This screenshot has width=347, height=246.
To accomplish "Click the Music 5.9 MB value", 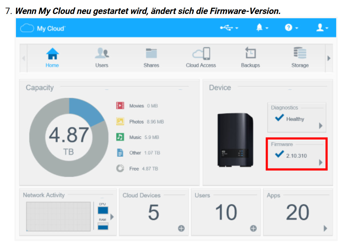I will (152, 137).
